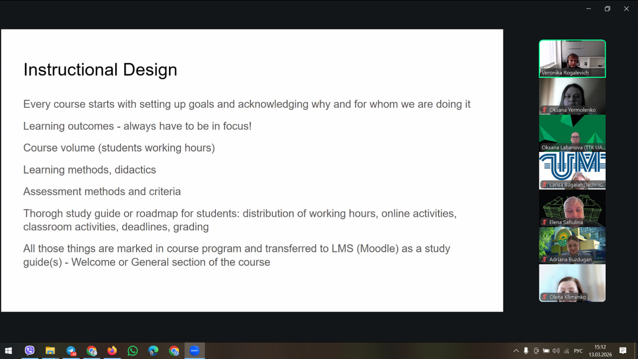Open WhatsApp from the taskbar
The height and width of the screenshot is (359, 638).
pos(133,351)
